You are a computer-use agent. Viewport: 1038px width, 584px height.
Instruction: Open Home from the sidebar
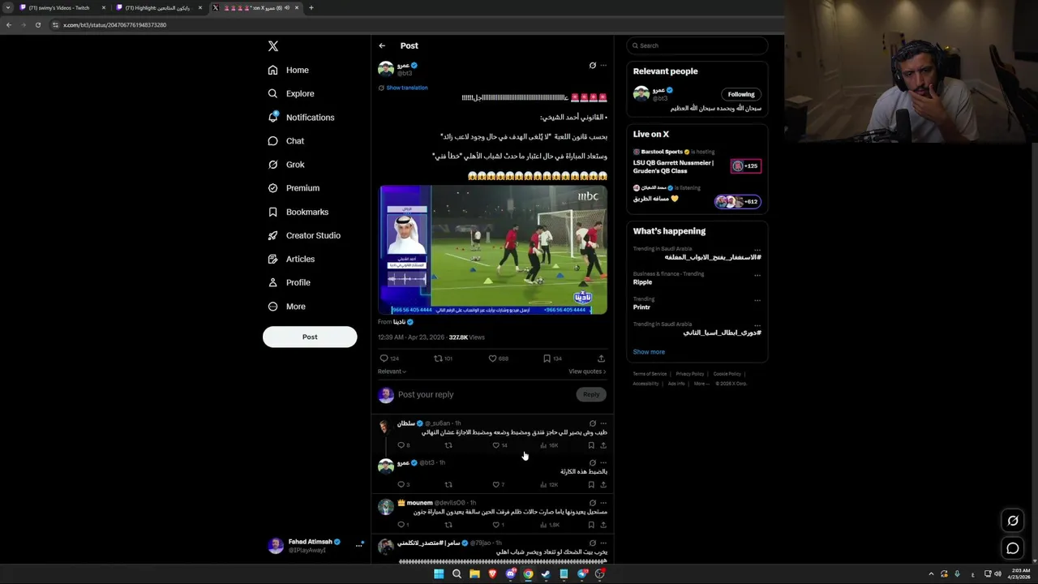tap(288, 70)
